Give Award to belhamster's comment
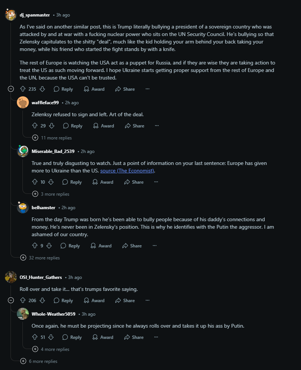This screenshot has width=301, height=370. 101,246
